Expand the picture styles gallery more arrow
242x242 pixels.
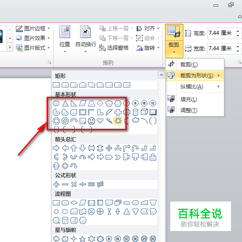tap(10, 48)
